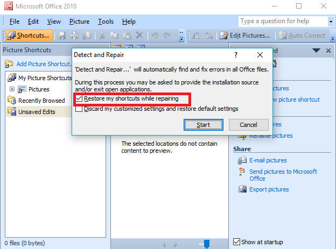This screenshot has height=249, width=336.
Task: Maximize the Microsoft Office 2010 window
Action: [299, 6]
